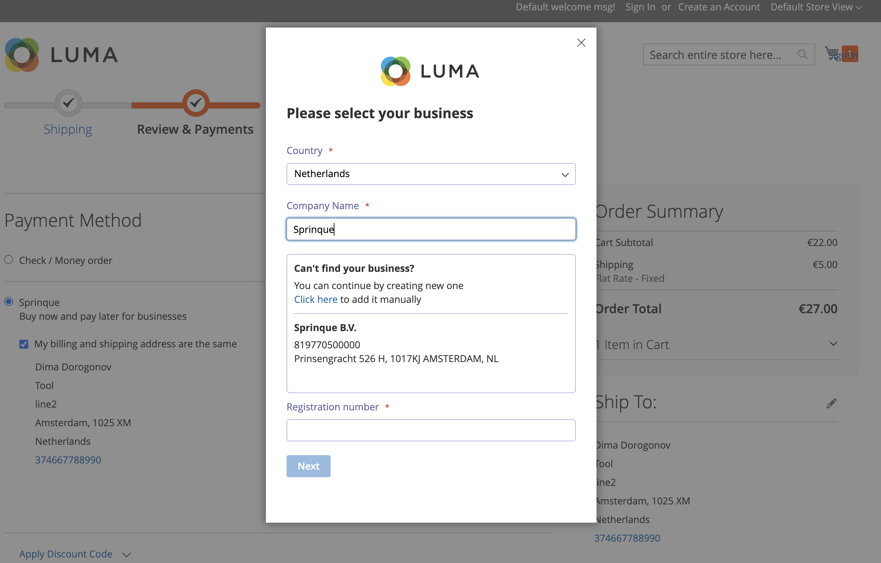Click the Registration number input field
The image size is (881, 563).
[431, 430]
